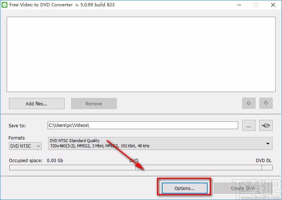Close the Free Video to DVD Converter window
Screen dimensions: 282x200
(273, 5)
